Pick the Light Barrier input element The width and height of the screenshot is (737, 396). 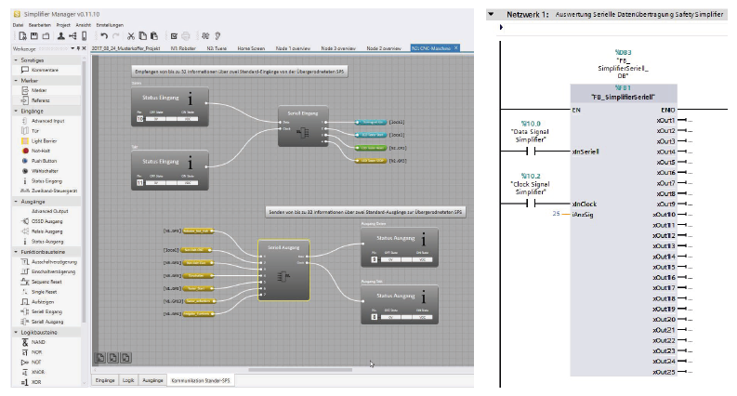(44, 139)
